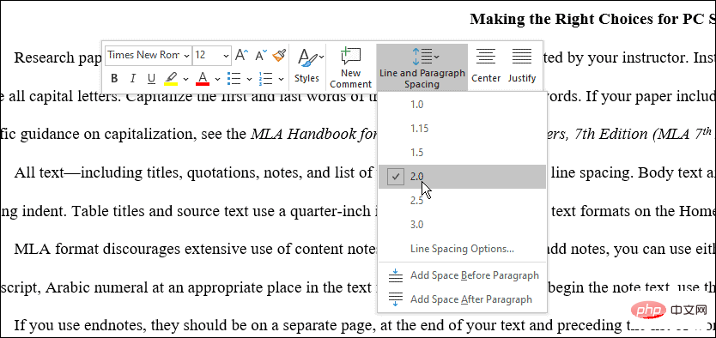Open Line and Paragraph Spacing button
Screen dimensions: 716x338
[422, 68]
